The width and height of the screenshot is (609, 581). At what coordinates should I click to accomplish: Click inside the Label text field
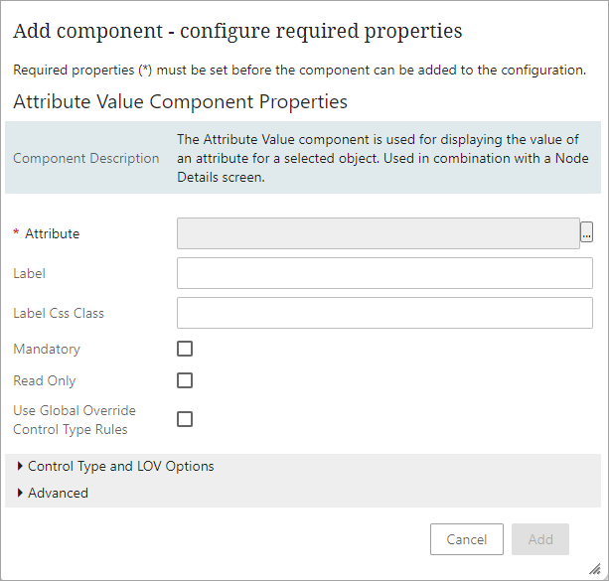pyautogui.click(x=384, y=273)
